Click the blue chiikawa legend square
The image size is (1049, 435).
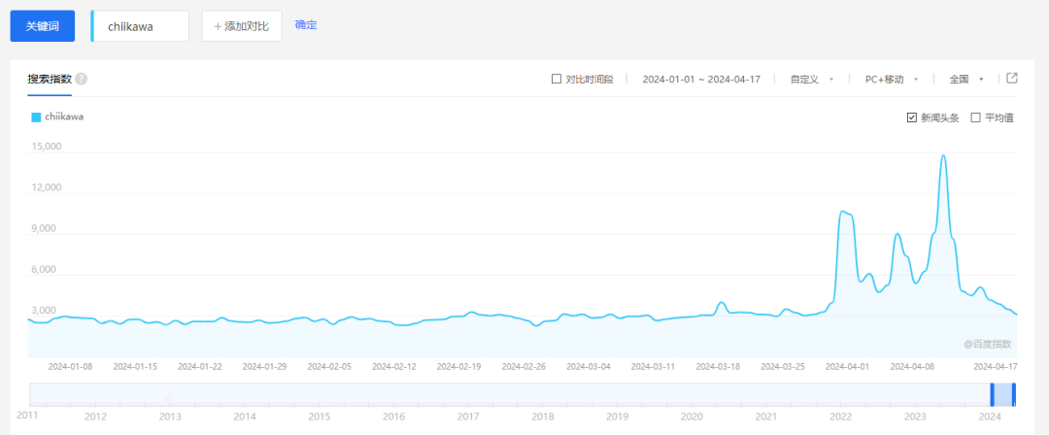click(36, 117)
